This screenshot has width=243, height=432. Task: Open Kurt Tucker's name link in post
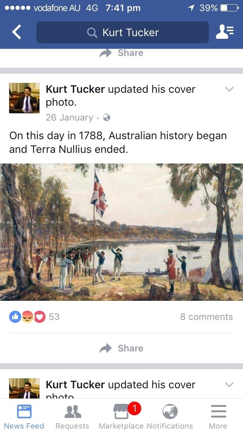[75, 89]
